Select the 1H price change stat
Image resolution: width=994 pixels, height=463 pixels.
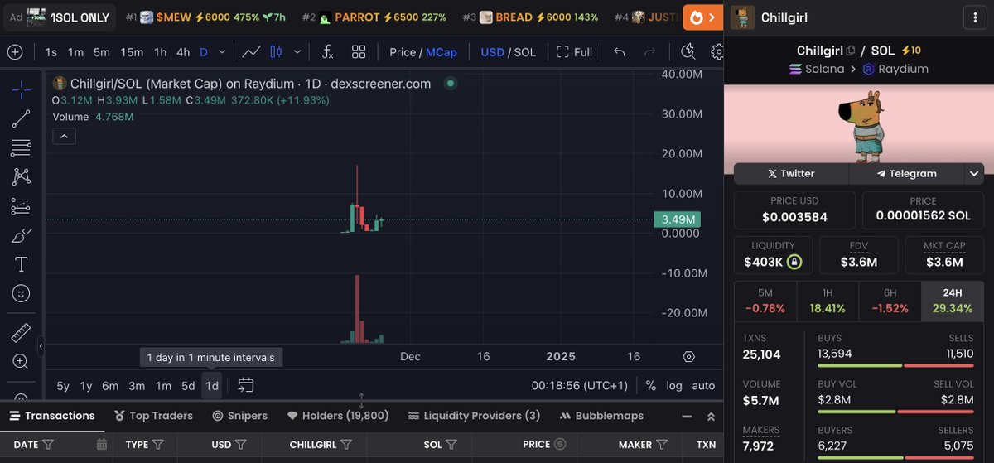coord(828,301)
